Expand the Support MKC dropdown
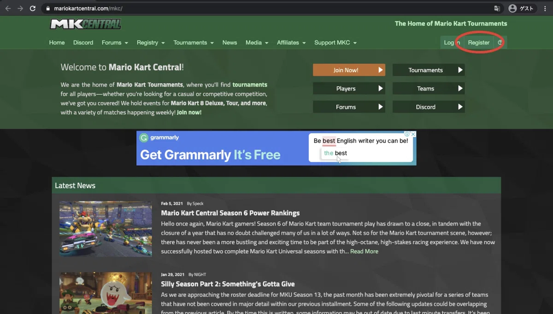This screenshot has height=314, width=553. (x=335, y=43)
